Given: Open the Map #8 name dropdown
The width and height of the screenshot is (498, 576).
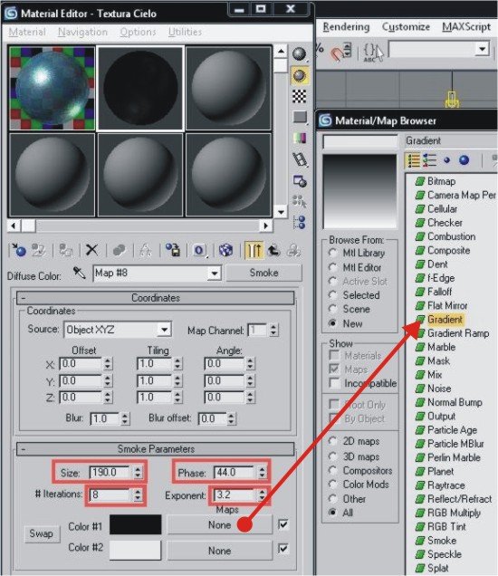Looking at the screenshot, I should tap(214, 274).
